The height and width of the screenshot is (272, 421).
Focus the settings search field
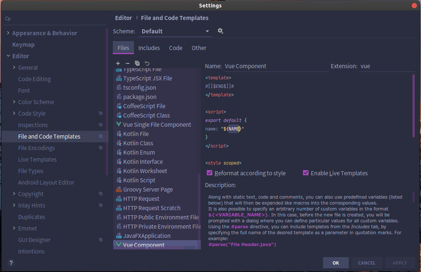point(55,19)
